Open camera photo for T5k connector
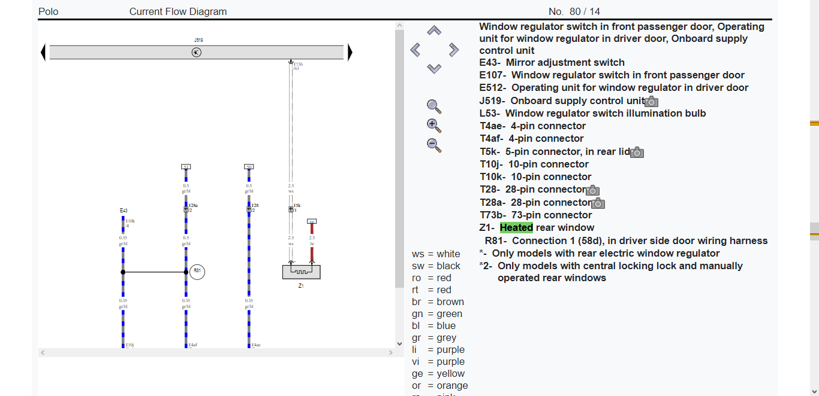Viewport: 819px width, 396px height. [x=637, y=153]
